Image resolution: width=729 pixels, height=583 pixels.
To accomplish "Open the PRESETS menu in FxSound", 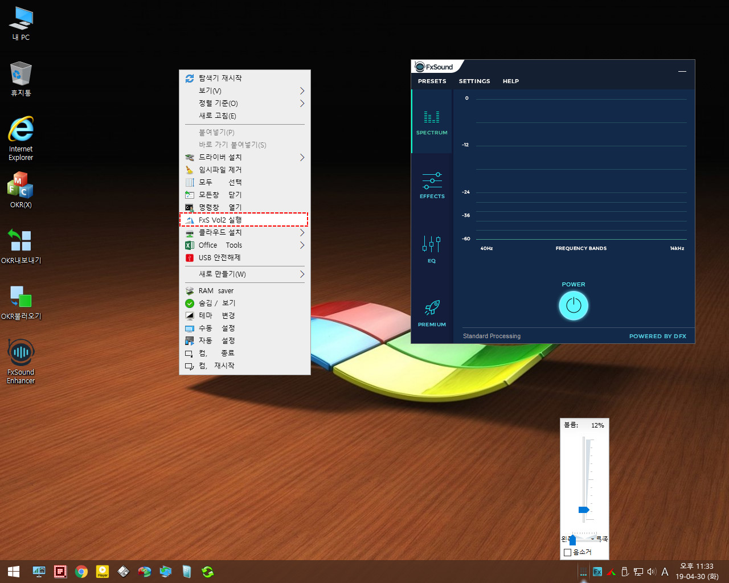I will (x=432, y=81).
